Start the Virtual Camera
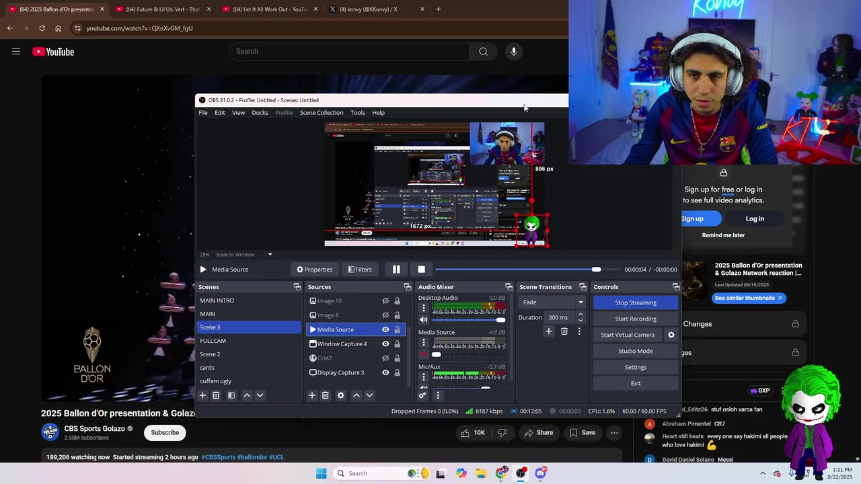The image size is (861, 484). pyautogui.click(x=628, y=335)
